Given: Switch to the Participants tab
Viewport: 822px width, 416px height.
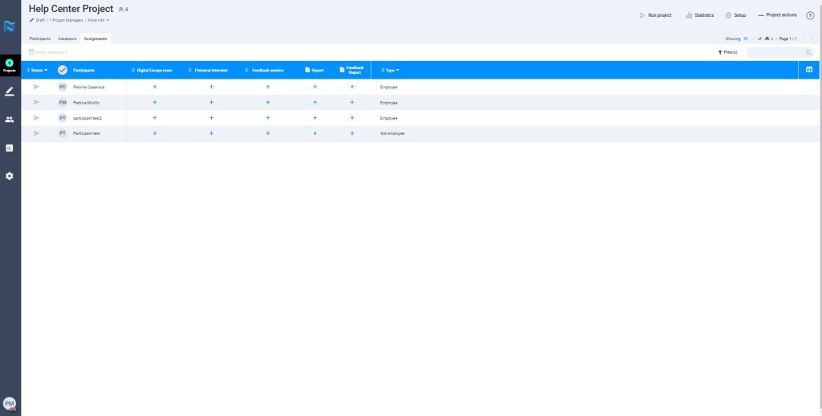Looking at the screenshot, I should pos(40,38).
